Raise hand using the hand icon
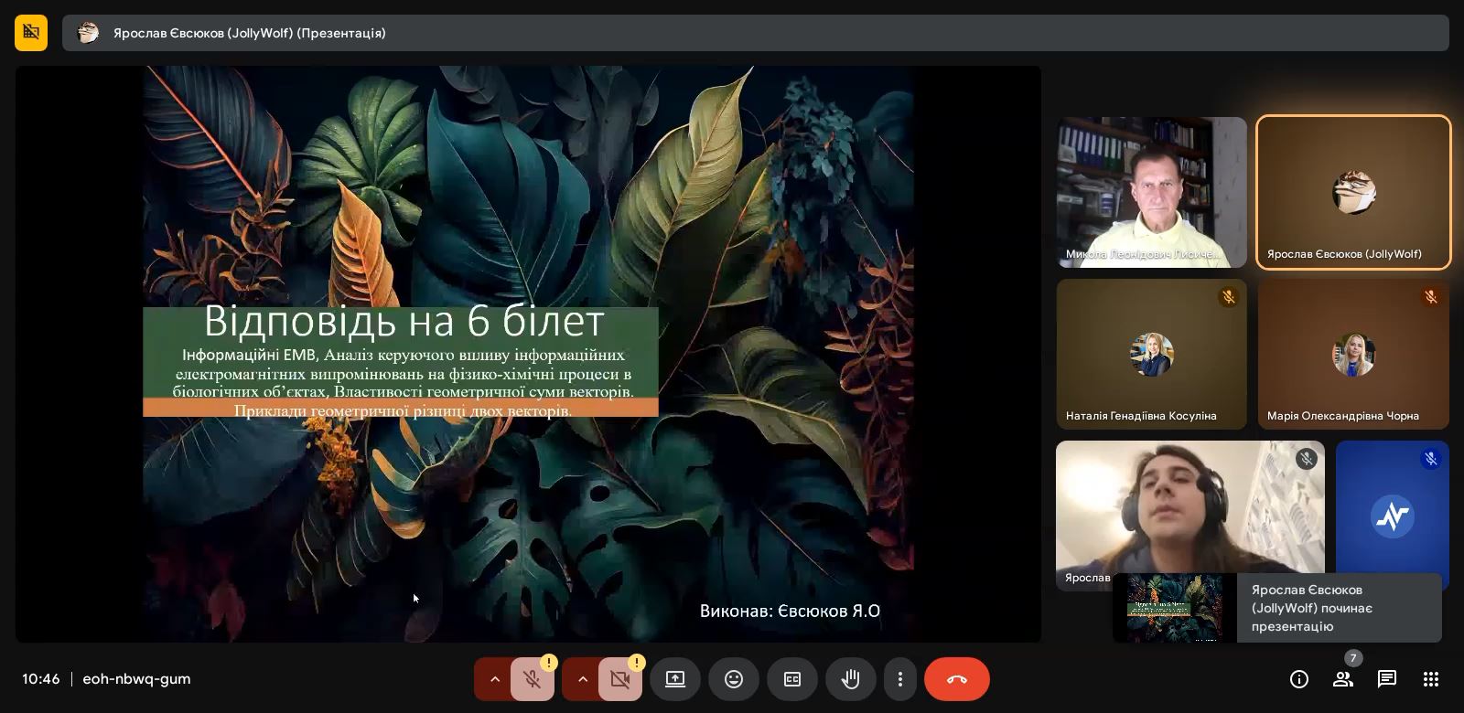The width and height of the screenshot is (1464, 713). pyautogui.click(x=850, y=679)
